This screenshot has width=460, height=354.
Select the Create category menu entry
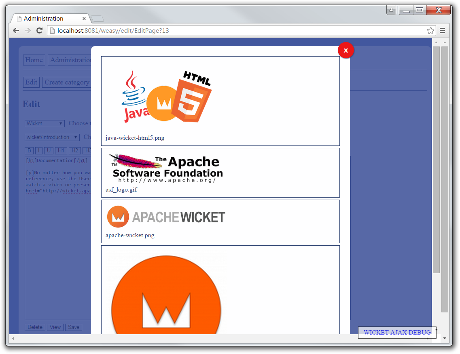pos(66,82)
